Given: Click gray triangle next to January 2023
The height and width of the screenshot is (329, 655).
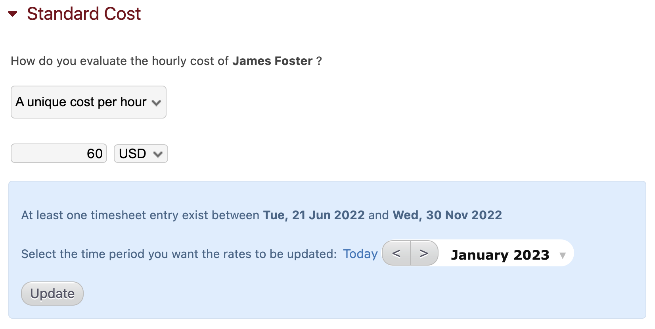Looking at the screenshot, I should click(x=562, y=256).
